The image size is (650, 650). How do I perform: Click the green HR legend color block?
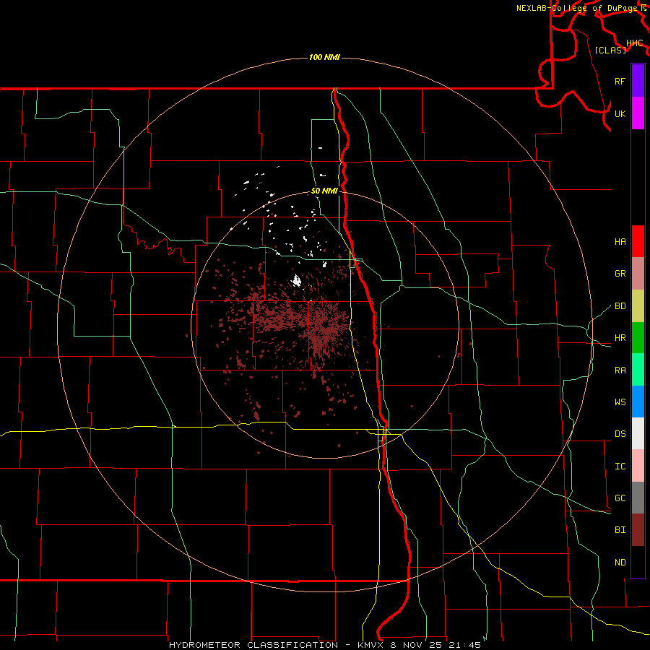pos(638,337)
